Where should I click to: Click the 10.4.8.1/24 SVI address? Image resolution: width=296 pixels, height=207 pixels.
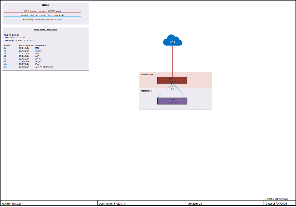tap(24, 67)
